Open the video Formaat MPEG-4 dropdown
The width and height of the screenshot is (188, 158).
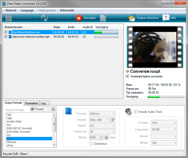(102, 114)
